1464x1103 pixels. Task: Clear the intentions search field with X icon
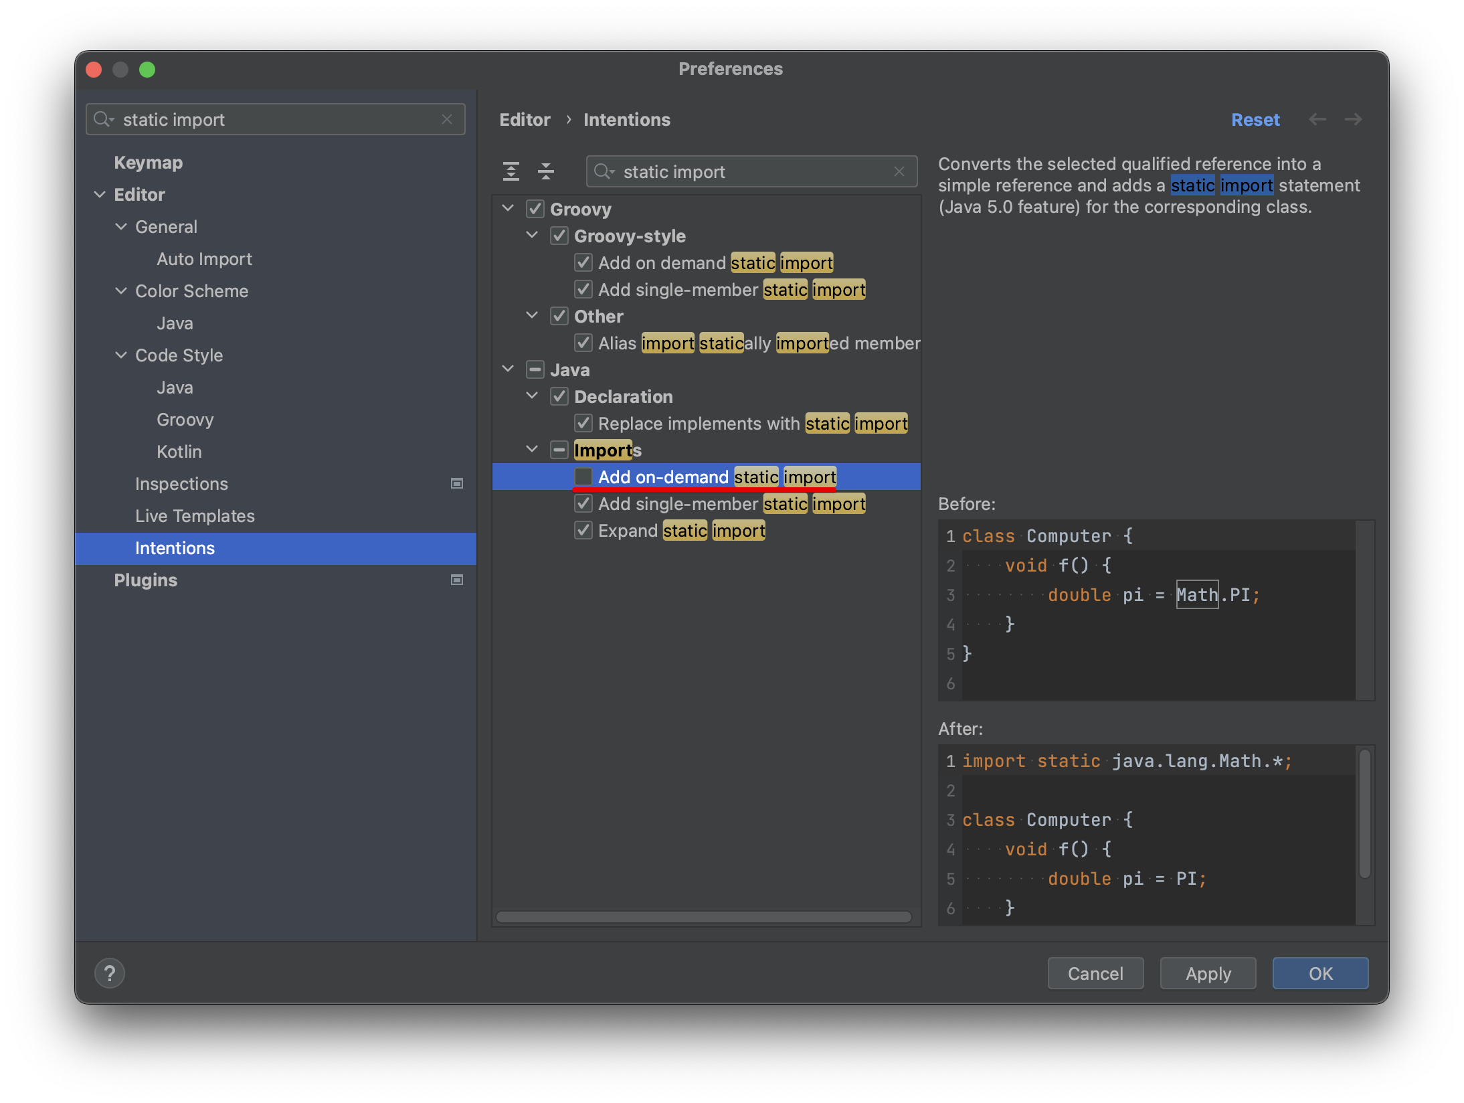(x=899, y=171)
